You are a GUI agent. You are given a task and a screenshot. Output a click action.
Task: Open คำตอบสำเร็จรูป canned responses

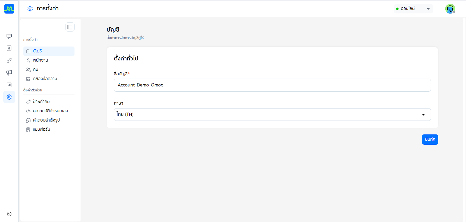point(49,120)
